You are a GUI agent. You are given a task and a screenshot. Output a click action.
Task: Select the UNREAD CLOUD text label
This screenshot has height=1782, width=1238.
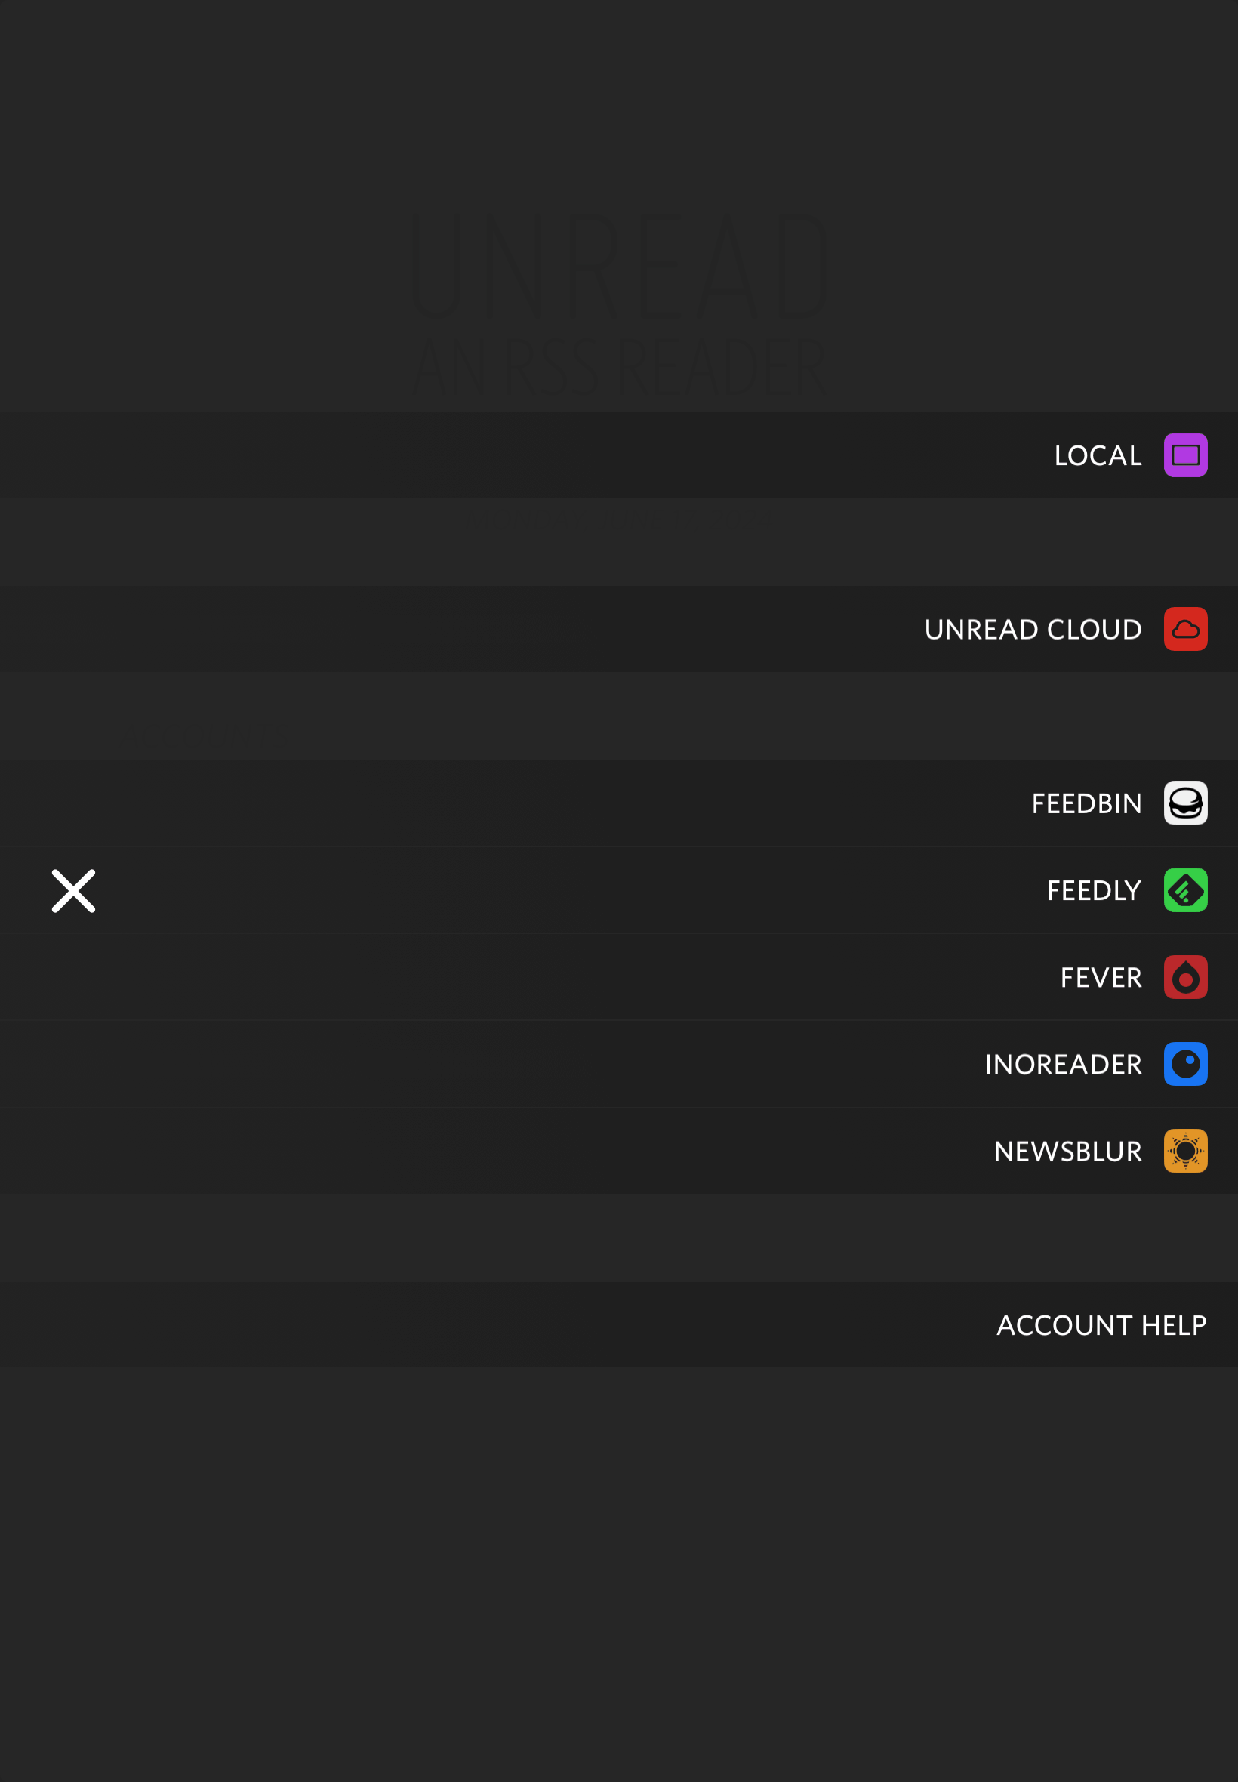click(x=1033, y=629)
